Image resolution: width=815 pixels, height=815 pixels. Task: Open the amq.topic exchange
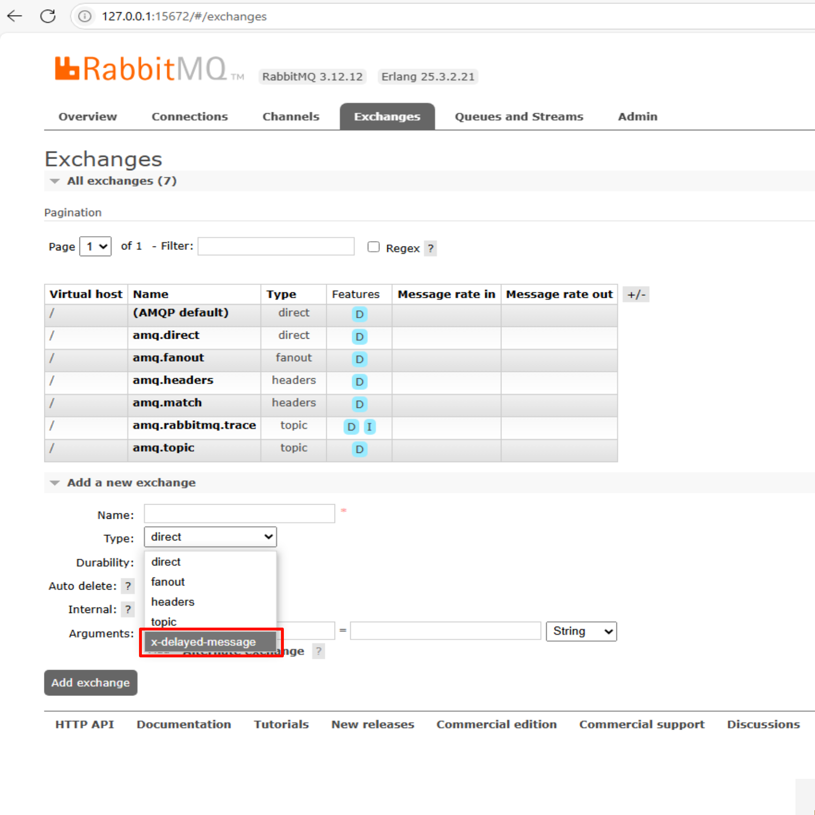tap(163, 448)
